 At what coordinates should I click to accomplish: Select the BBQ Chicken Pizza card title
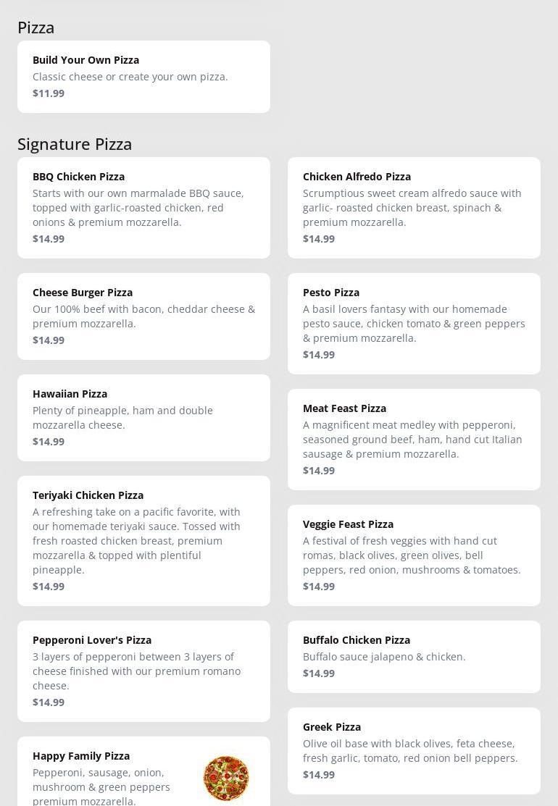[78, 177]
